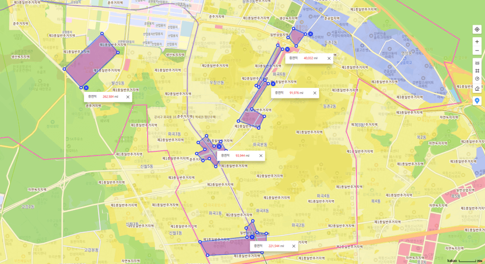Click the 화곡1동 district label

tap(215, 213)
